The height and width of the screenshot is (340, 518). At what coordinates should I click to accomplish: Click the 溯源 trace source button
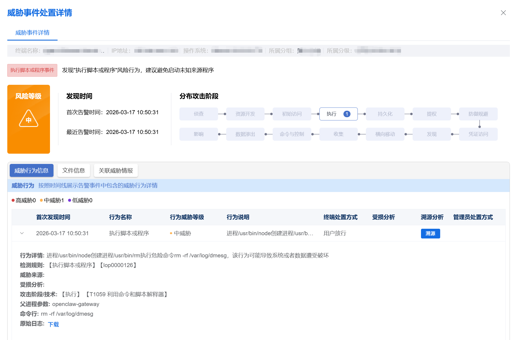point(430,233)
